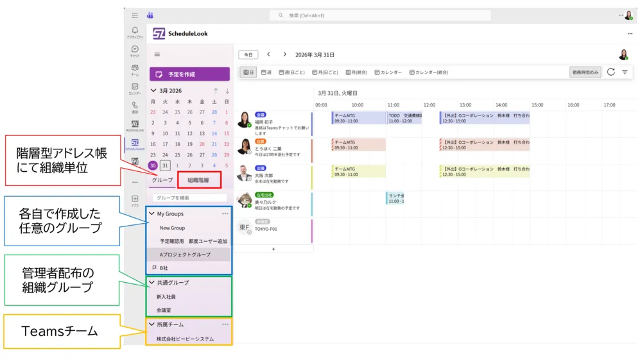This screenshot has width=642, height=361.
Task: Open Chat in Teams sidebar
Action: [x=135, y=51]
